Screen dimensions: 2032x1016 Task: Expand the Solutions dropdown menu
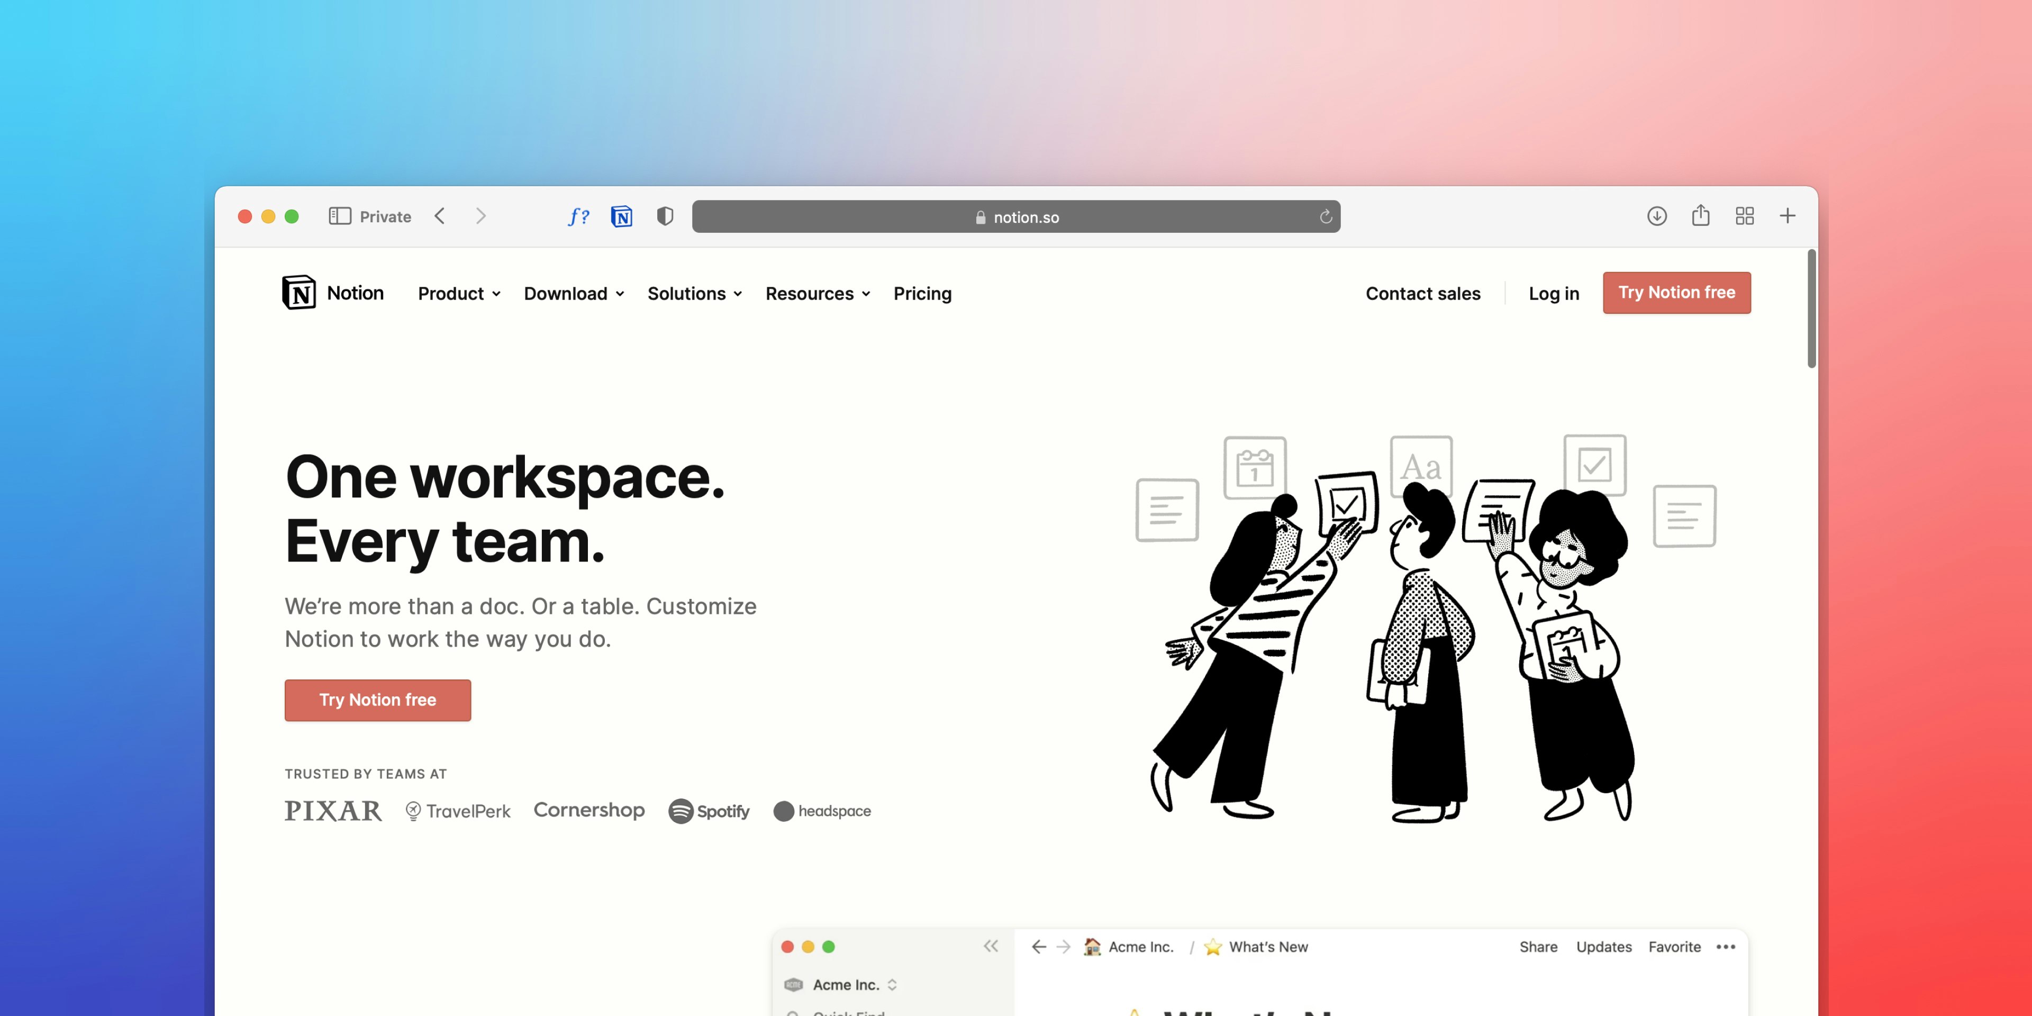pyautogui.click(x=695, y=293)
